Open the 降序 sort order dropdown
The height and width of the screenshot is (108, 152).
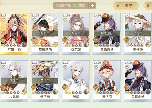tap(126, 6)
